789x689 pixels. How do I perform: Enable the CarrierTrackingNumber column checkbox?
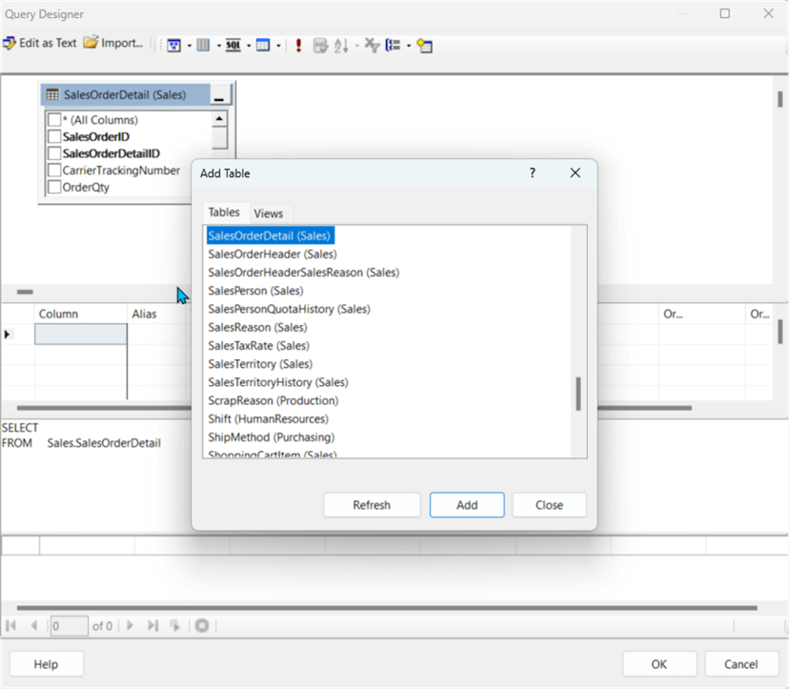click(x=54, y=171)
